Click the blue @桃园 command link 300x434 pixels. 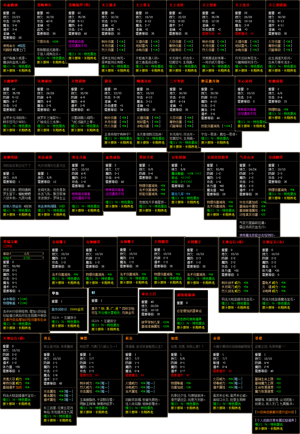[x=21, y=46]
